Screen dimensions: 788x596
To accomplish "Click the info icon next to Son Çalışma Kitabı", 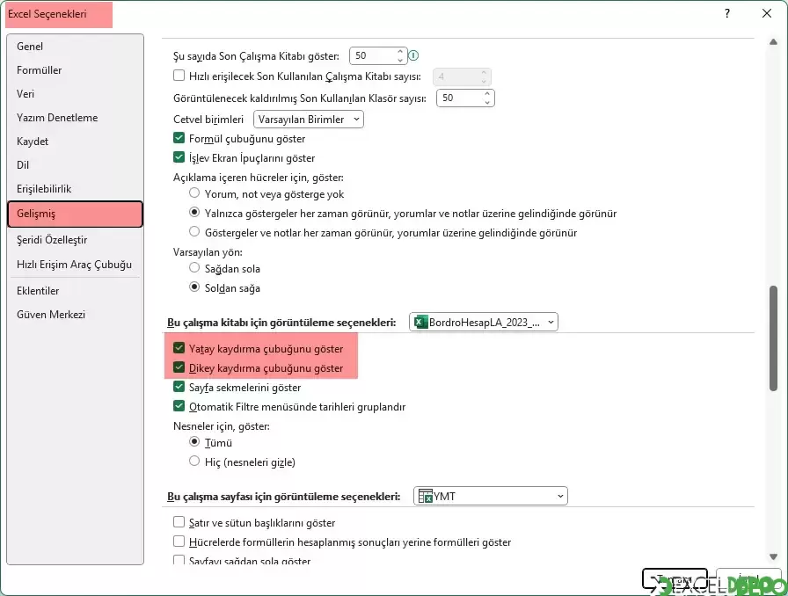I will click(413, 55).
